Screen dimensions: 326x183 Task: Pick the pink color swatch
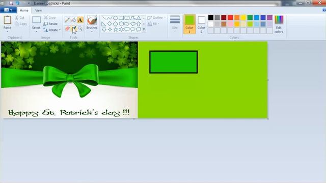(230, 24)
